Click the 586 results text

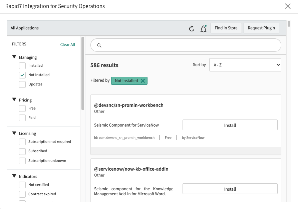[104, 65]
